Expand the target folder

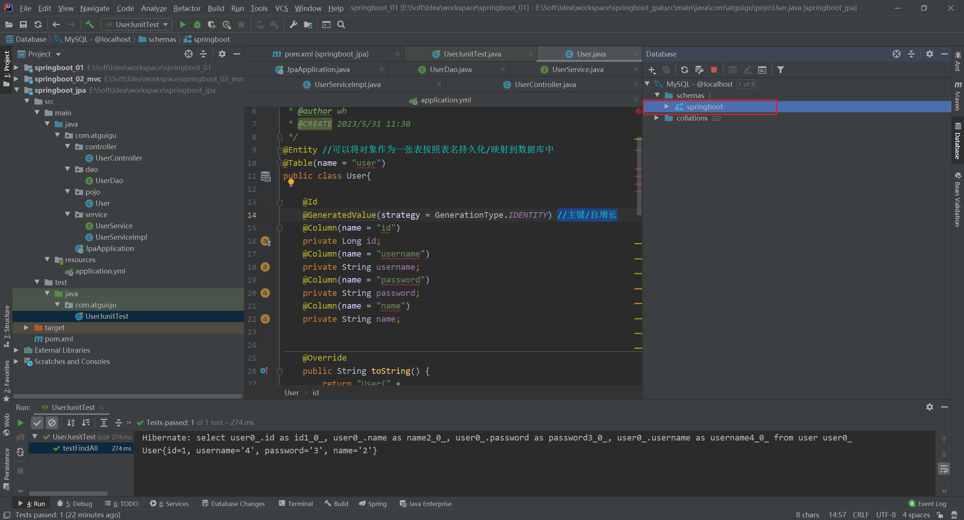[x=26, y=327]
